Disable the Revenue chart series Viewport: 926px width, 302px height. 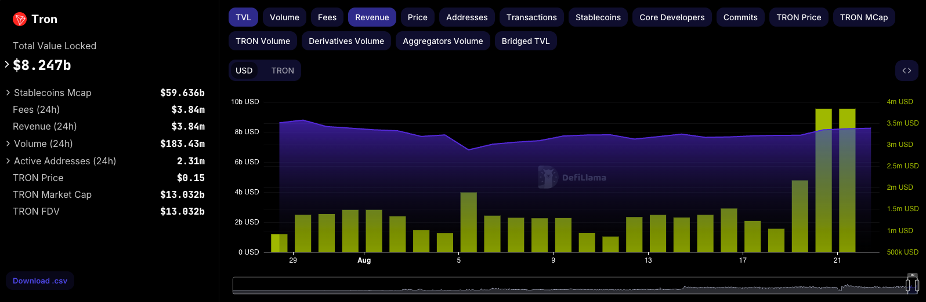[372, 17]
